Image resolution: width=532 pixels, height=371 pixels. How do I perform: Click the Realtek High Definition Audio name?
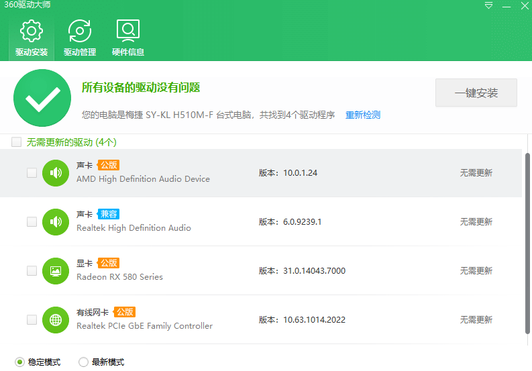tap(134, 227)
